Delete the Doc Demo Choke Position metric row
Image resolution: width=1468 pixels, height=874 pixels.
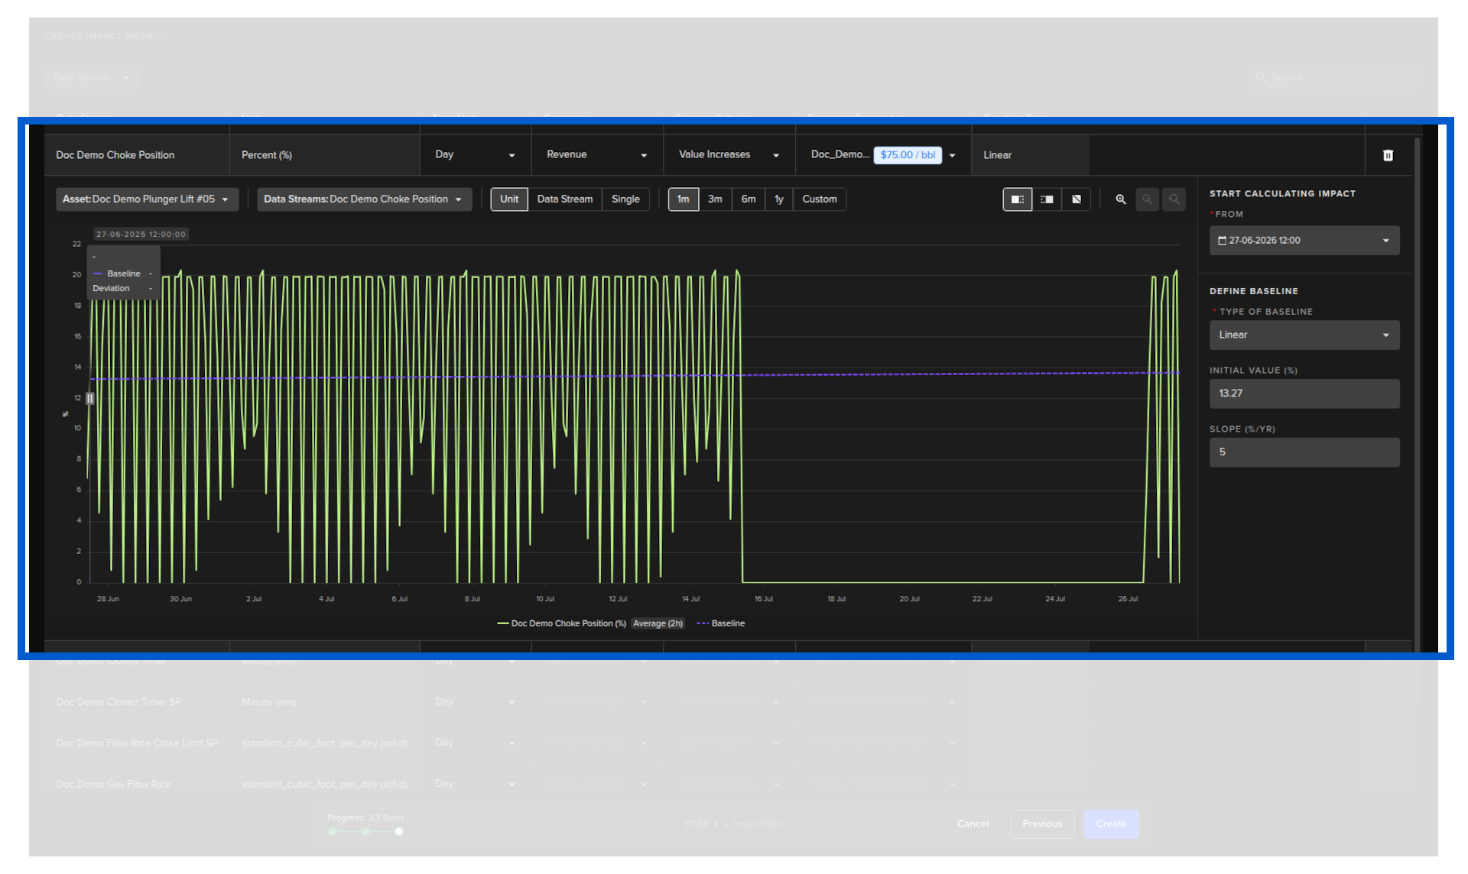point(1388,155)
